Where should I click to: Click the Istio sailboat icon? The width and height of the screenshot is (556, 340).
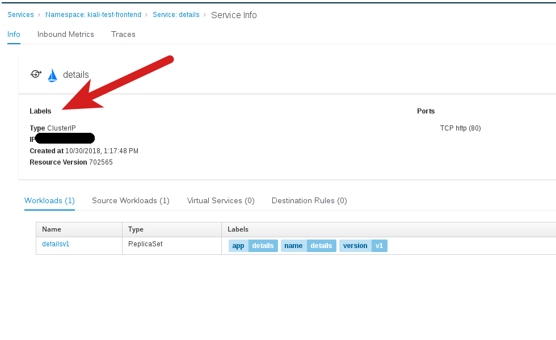coord(52,75)
